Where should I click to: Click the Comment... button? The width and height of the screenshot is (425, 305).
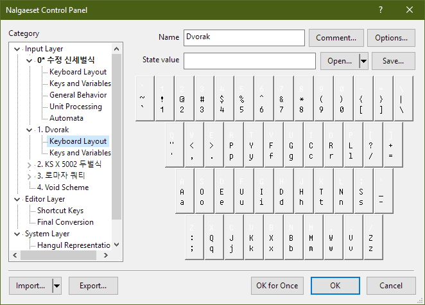tap(336, 38)
